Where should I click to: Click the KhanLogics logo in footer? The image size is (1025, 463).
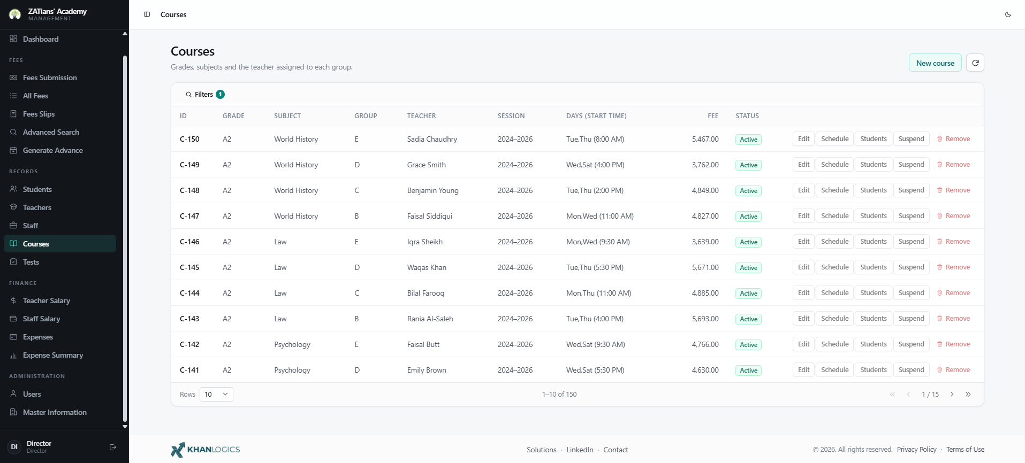click(x=206, y=450)
